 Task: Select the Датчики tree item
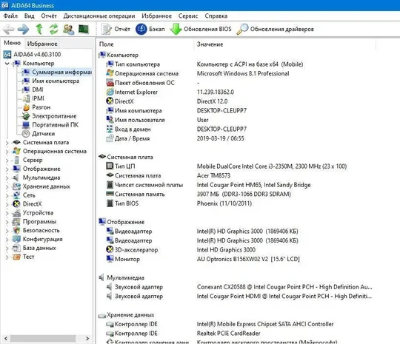39,133
